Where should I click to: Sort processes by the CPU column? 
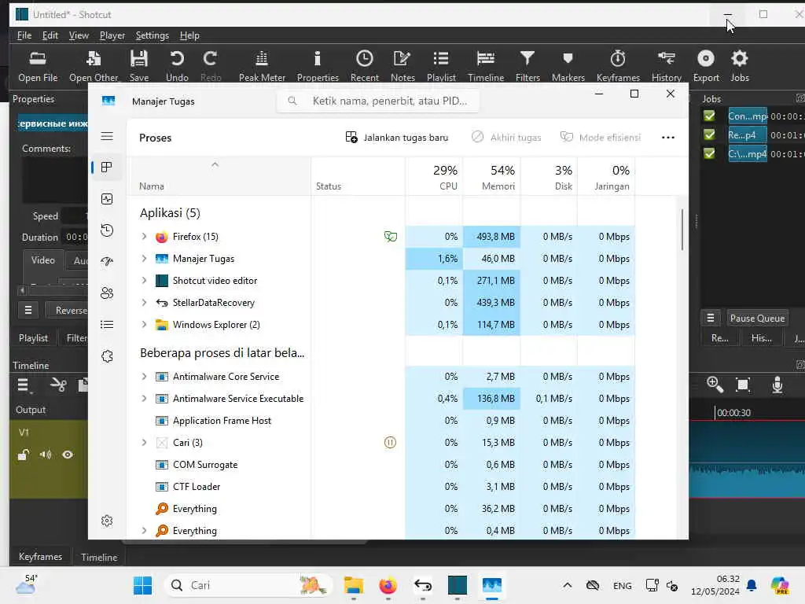tap(434, 177)
